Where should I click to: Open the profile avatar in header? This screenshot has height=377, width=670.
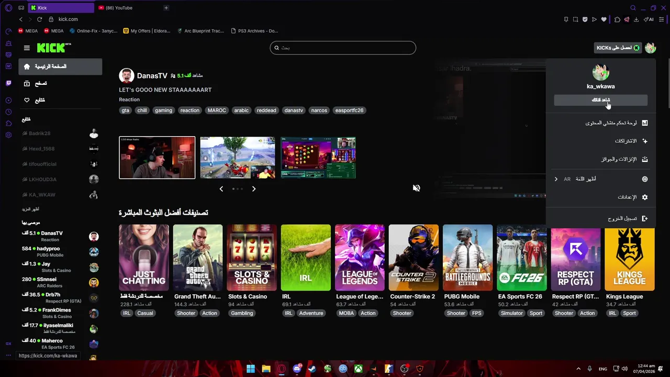pos(650,48)
